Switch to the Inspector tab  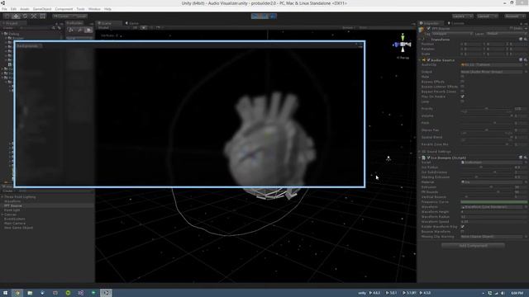(431, 23)
